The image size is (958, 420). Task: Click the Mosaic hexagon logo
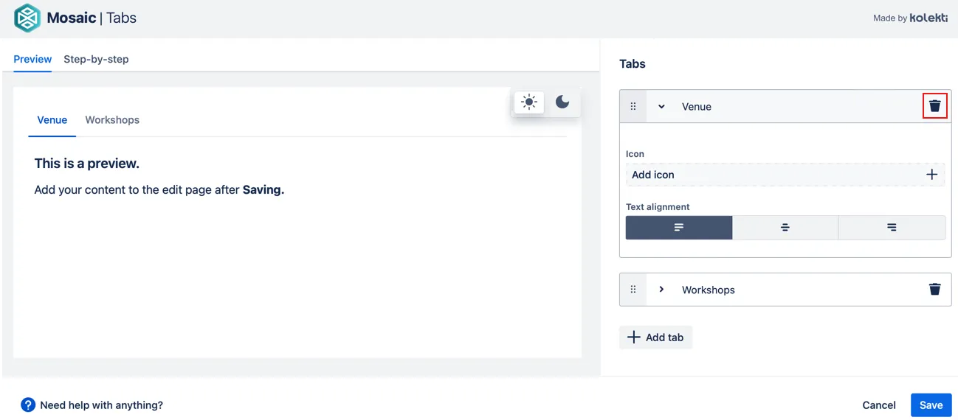click(27, 18)
